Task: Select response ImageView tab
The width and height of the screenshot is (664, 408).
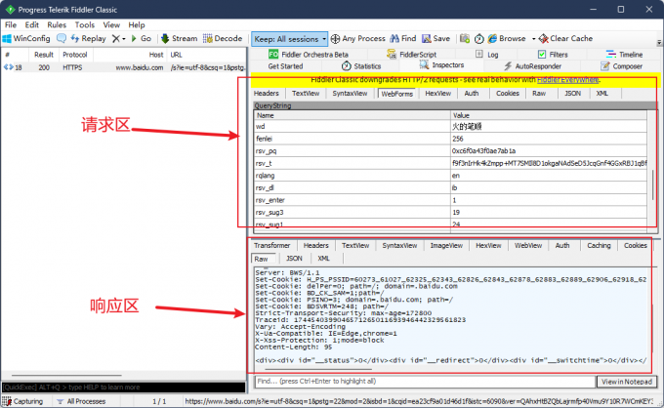Action: pos(446,245)
